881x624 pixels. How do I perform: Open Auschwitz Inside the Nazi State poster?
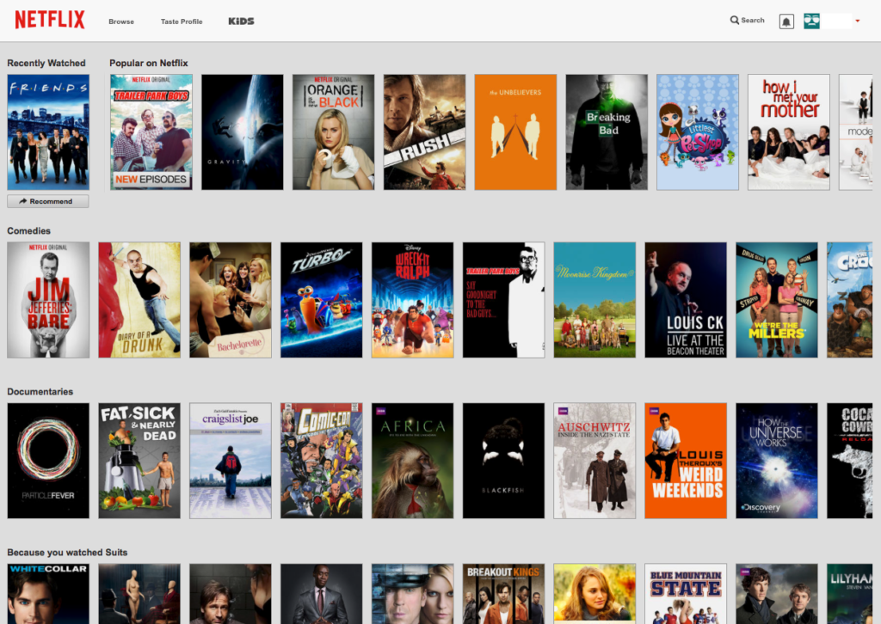pyautogui.click(x=595, y=461)
